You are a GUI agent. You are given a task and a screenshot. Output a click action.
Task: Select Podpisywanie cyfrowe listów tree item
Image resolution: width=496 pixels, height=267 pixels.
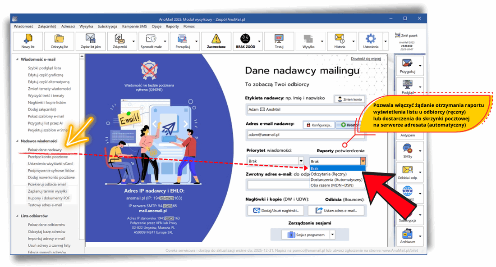51,171
